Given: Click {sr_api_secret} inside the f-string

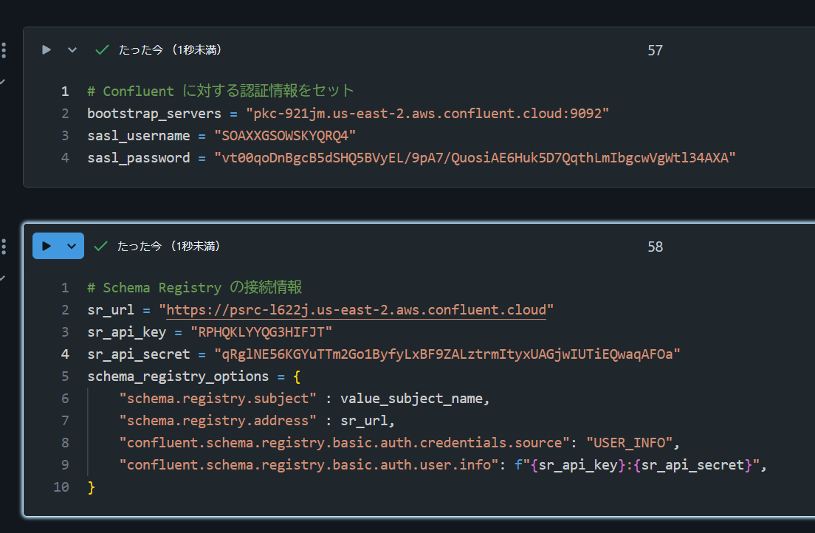Looking at the screenshot, I should point(693,465).
